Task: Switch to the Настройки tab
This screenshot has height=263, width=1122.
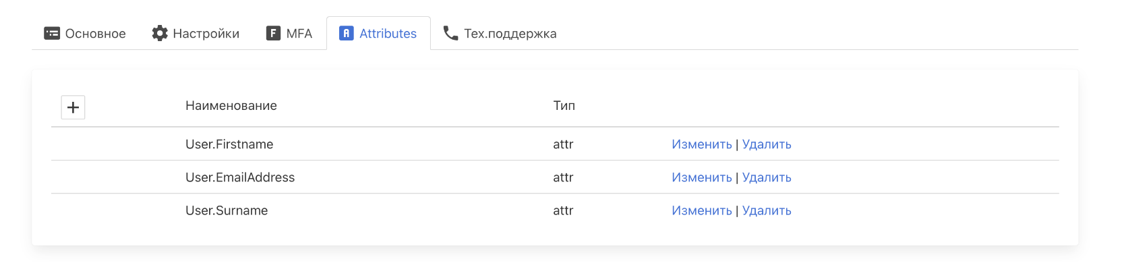Action: pos(196,33)
